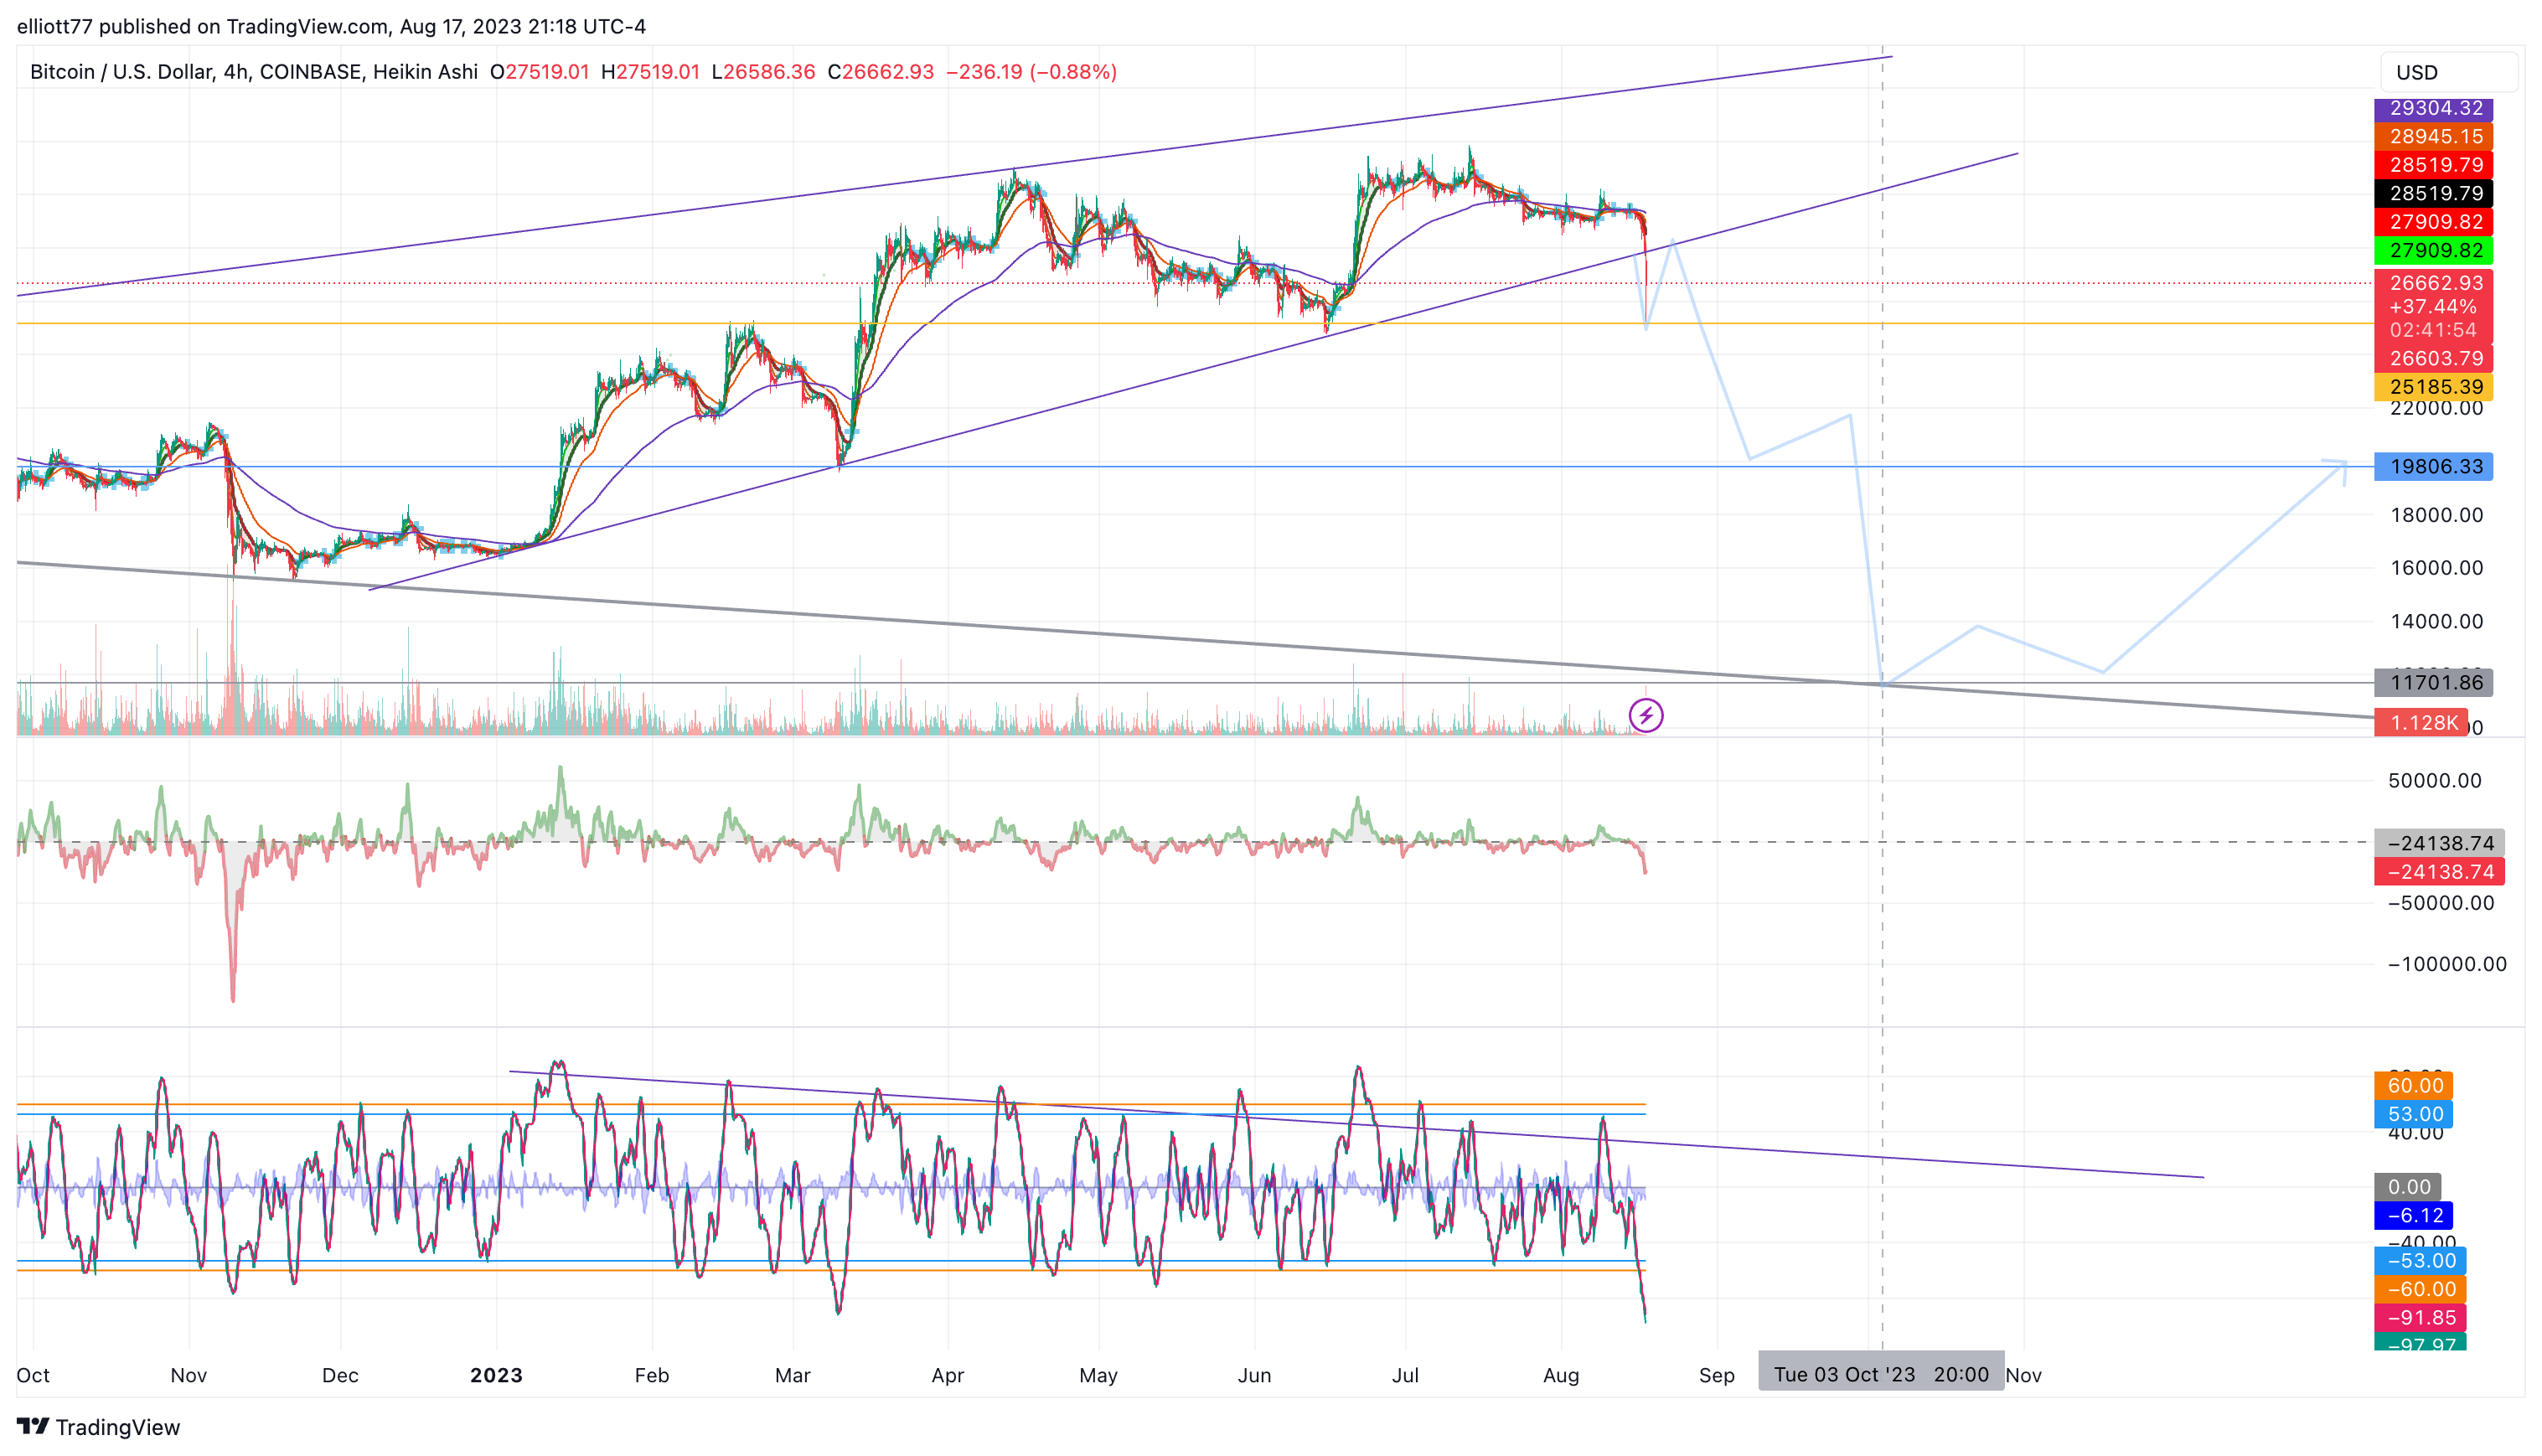2542x1456 pixels.
Task: Click the '2023' year marker on time axis
Action: click(x=496, y=1375)
